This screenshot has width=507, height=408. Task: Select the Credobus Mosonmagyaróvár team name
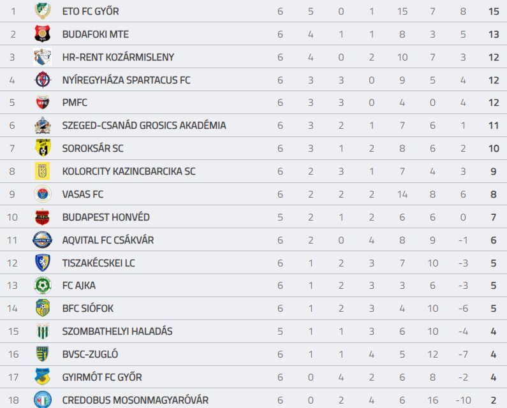135,400
